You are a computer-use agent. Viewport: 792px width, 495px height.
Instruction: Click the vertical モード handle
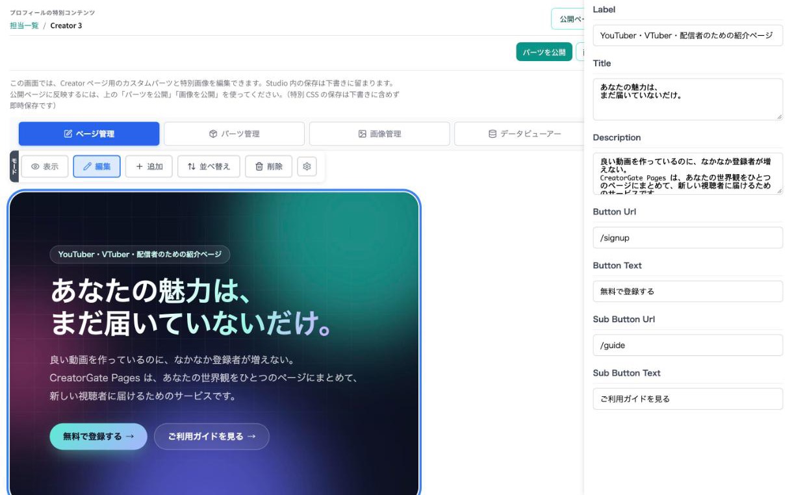(x=14, y=166)
